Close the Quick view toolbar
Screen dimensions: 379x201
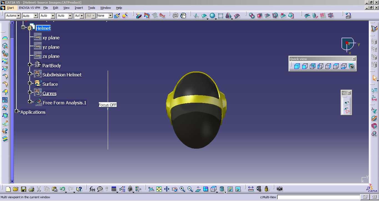coord(354,59)
